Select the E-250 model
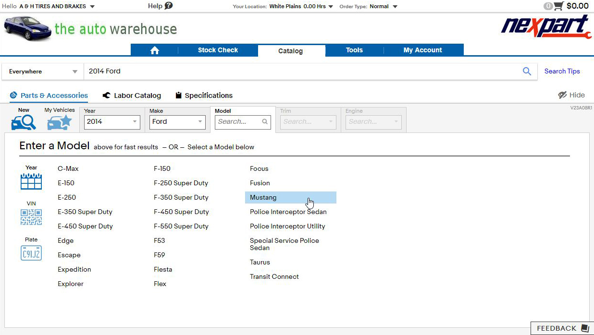The height and width of the screenshot is (335, 594). pos(67,197)
